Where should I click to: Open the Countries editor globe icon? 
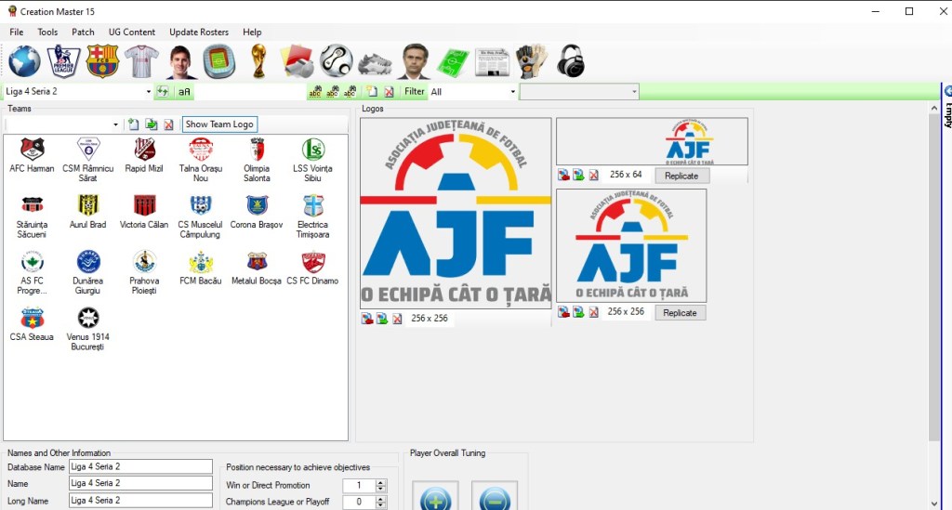pos(25,61)
